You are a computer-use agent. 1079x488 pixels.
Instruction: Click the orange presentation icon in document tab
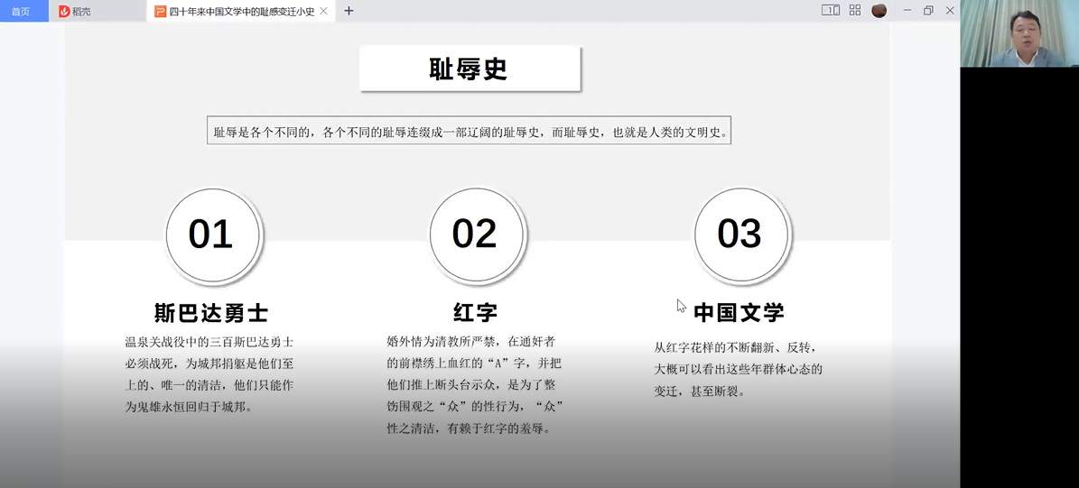click(x=160, y=11)
